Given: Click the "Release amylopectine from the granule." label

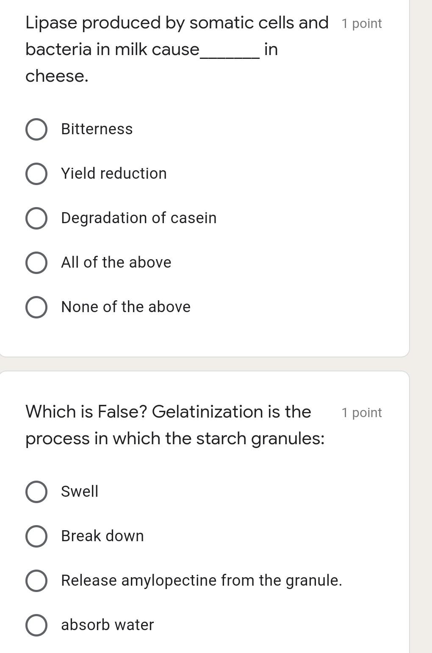Looking at the screenshot, I should click(x=201, y=581).
